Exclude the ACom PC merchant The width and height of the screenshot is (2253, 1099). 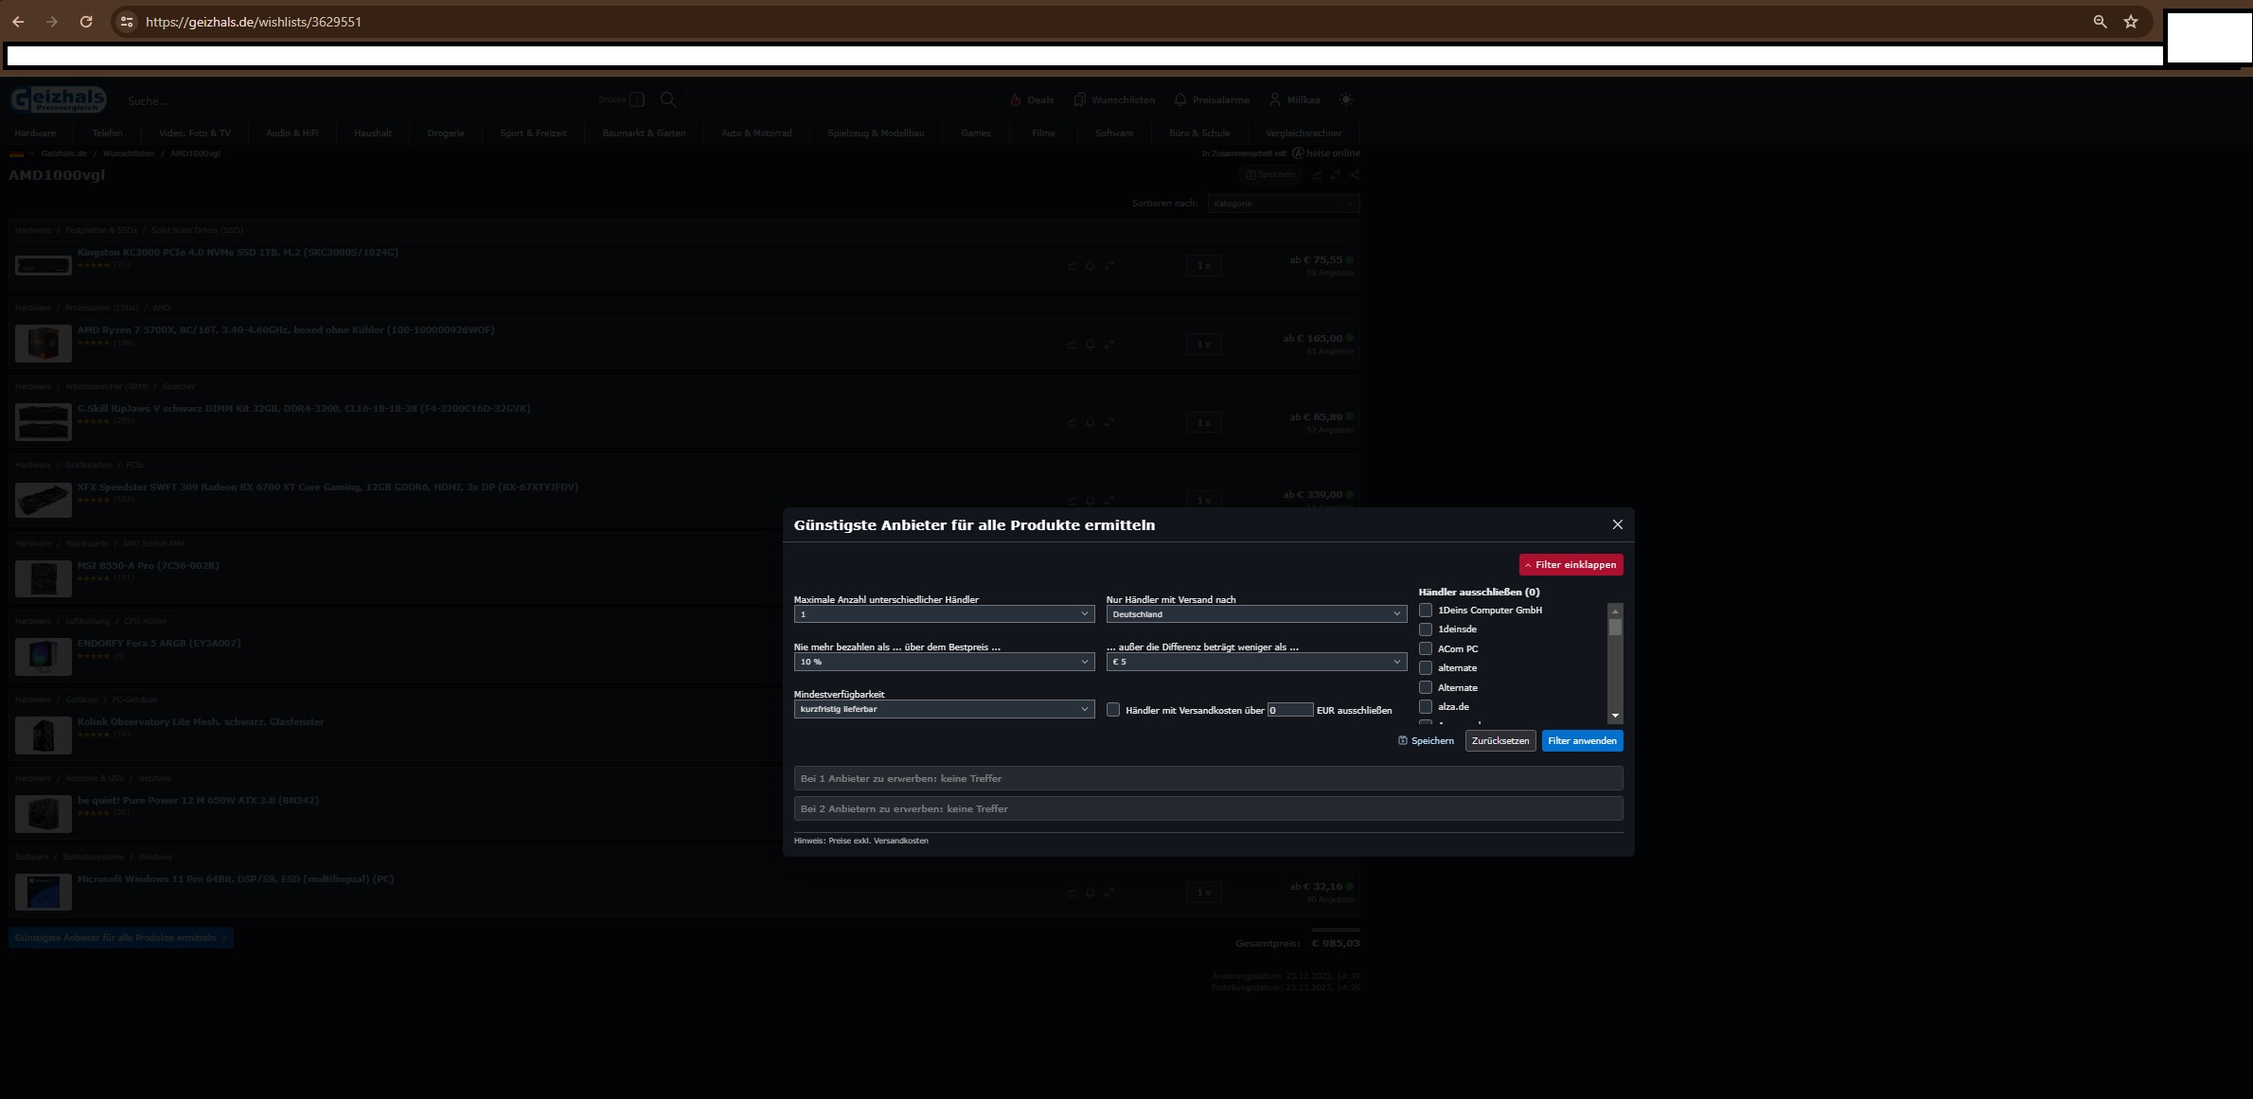click(1426, 648)
